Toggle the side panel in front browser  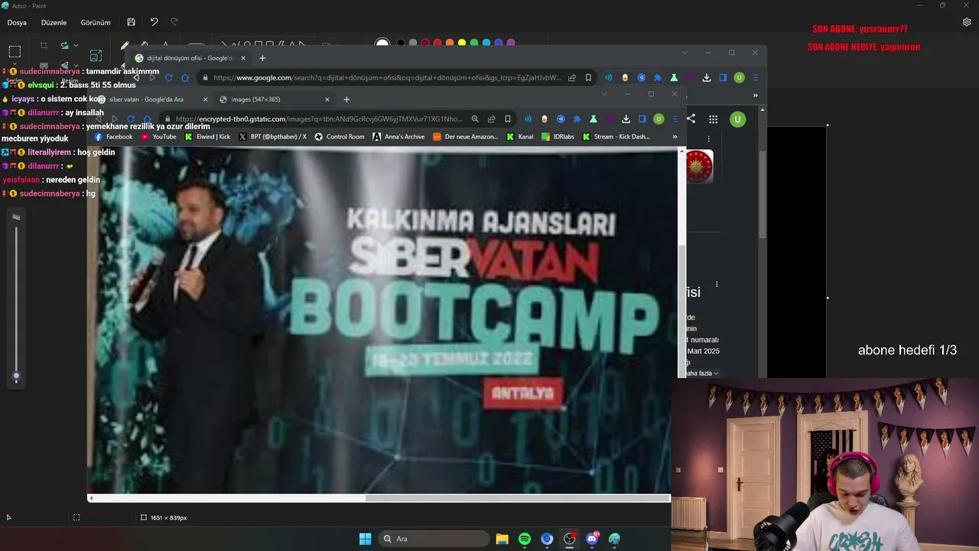[642, 119]
